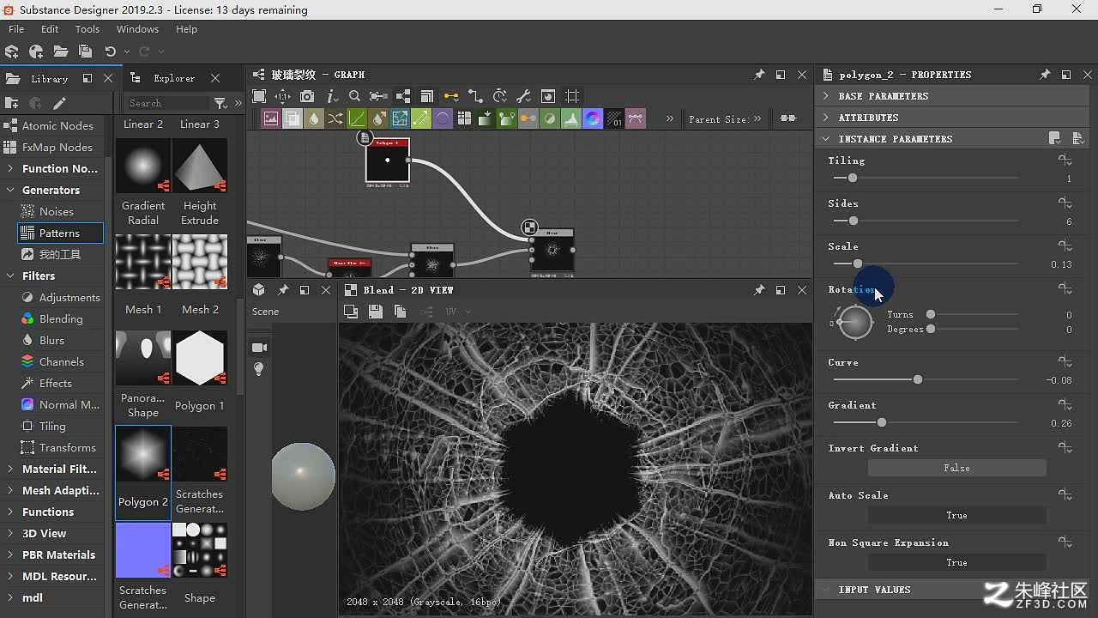Add a Gradient Map node (purple circle icon)

[443, 118]
